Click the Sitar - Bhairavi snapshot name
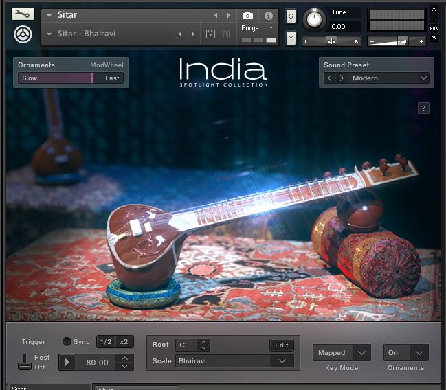 pos(87,34)
